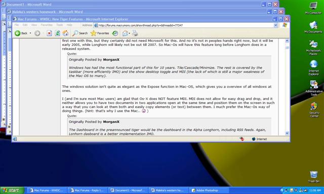Open the Favorites star panel
The height and width of the screenshot is (194, 324).
tap(100, 33)
